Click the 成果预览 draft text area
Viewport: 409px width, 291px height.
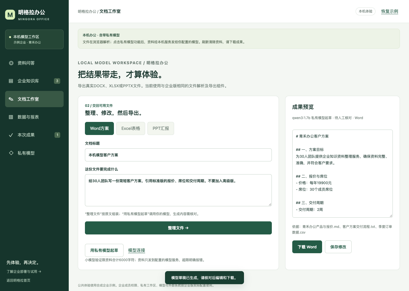343,174
